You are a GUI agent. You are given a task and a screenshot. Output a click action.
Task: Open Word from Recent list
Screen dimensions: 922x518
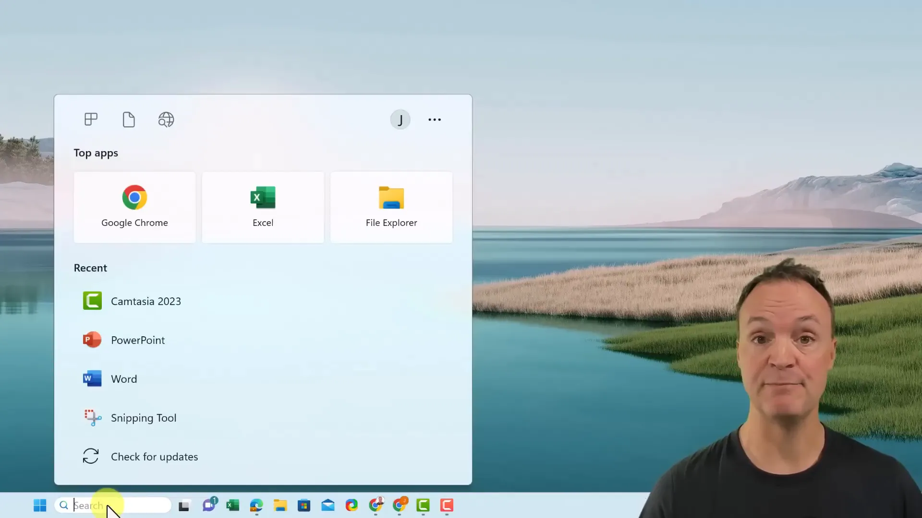263,379
